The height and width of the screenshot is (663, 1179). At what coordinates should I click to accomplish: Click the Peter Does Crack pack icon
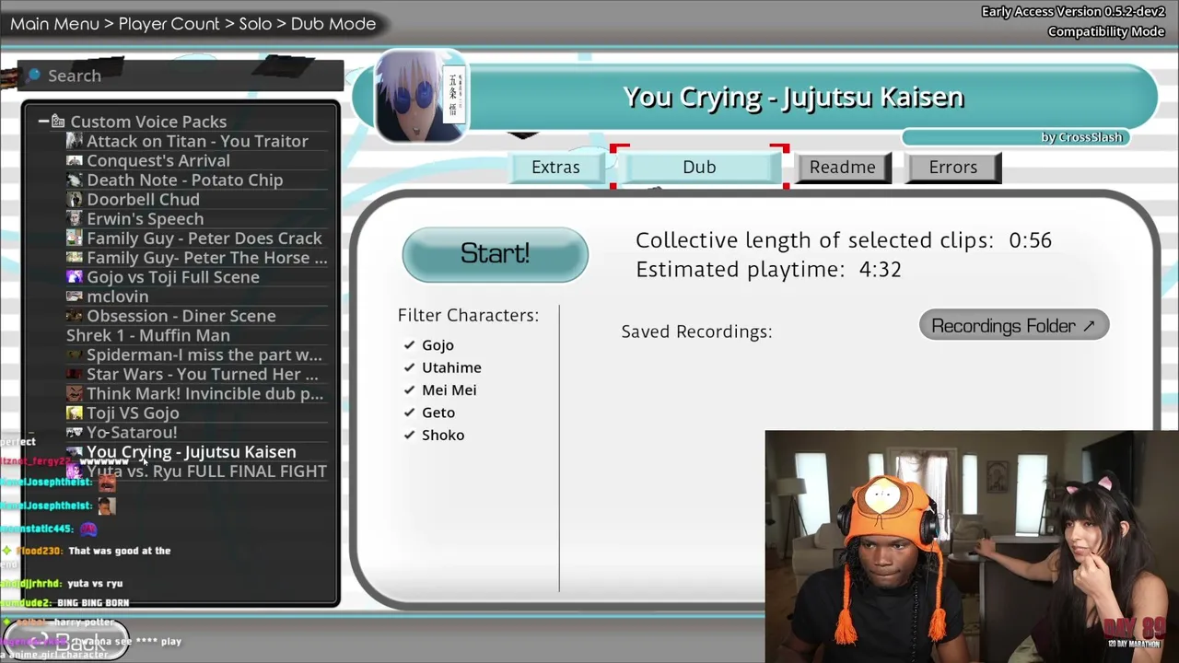(75, 238)
